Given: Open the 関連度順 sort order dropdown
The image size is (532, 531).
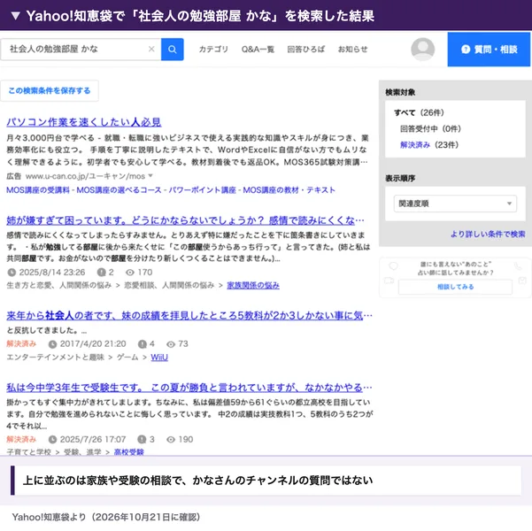Looking at the screenshot, I should click(455, 204).
